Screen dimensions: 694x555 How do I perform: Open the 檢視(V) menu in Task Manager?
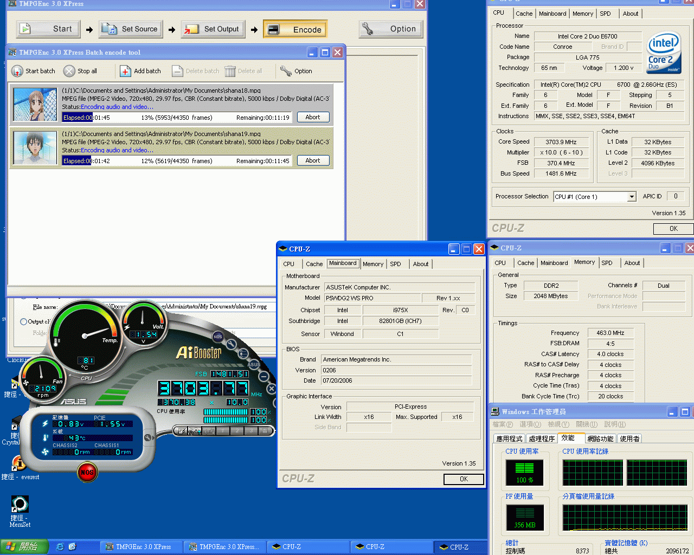[558, 424]
